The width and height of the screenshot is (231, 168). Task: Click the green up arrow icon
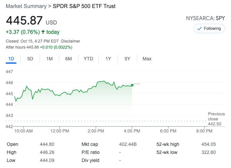[43, 32]
